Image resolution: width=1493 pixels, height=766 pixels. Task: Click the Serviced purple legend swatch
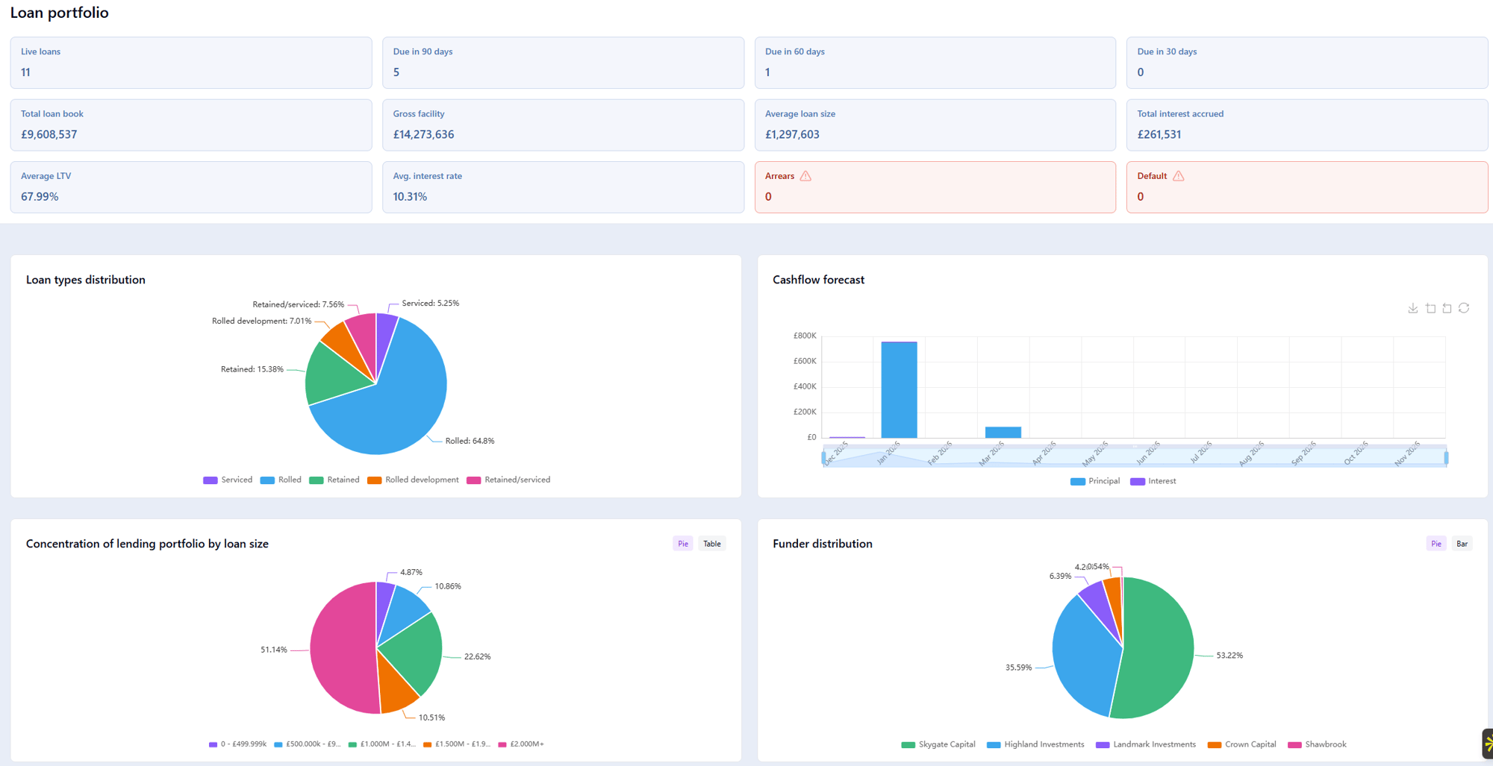[x=210, y=480]
